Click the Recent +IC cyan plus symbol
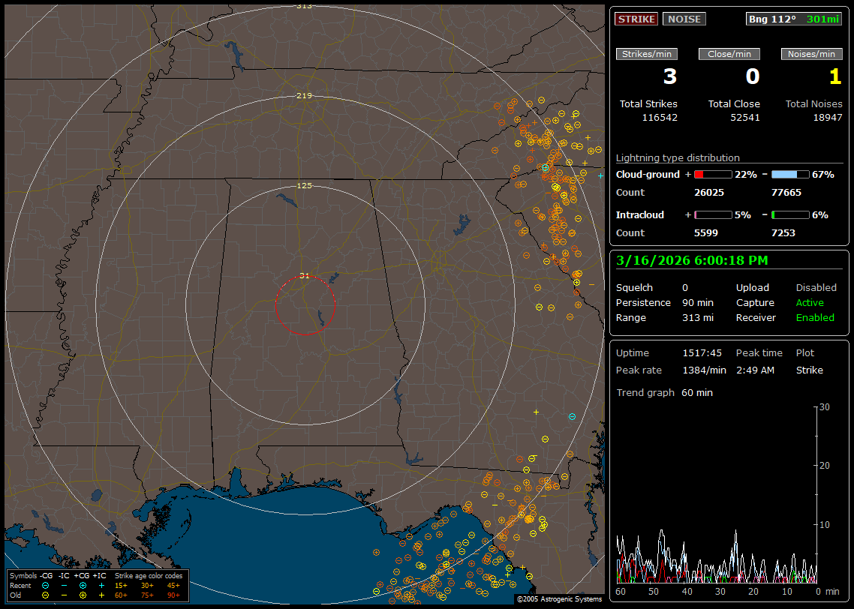The image size is (854, 609). 101,585
